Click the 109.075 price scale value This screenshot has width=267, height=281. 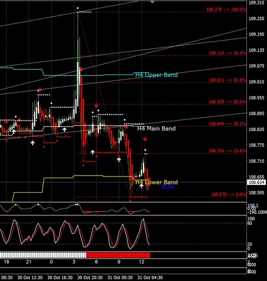(256, 66)
